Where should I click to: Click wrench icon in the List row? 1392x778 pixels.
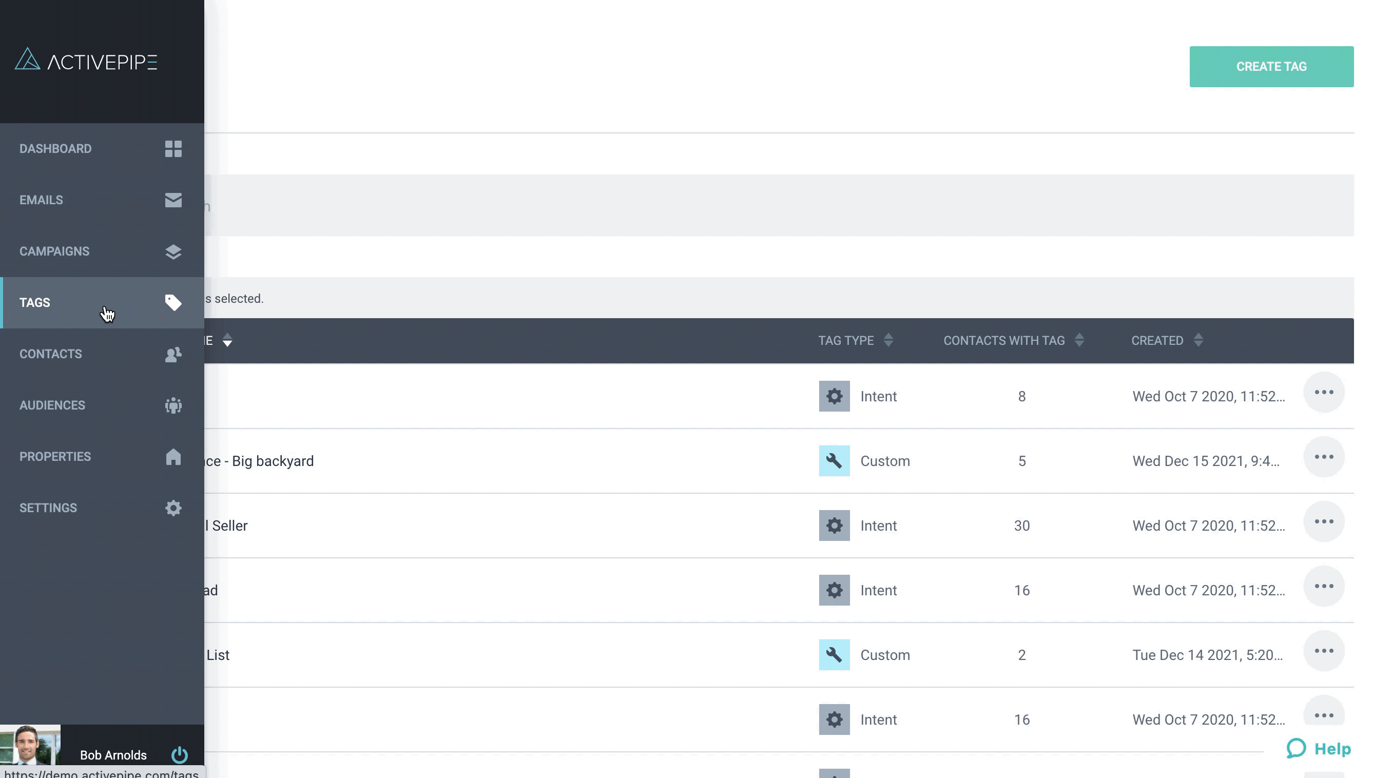point(834,655)
